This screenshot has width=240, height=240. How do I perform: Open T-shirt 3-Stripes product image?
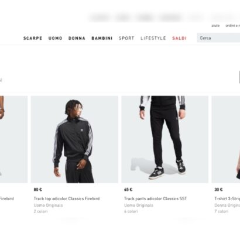[x=226, y=139]
